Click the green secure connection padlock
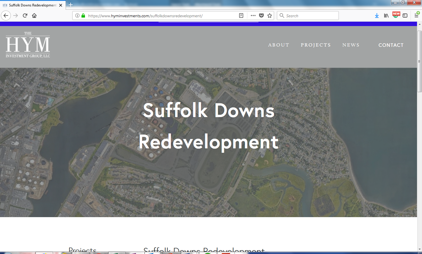 [83, 16]
